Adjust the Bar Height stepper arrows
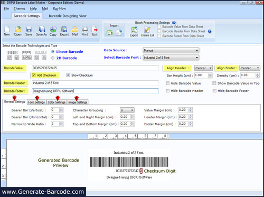264x197 pixels. [x=210, y=76]
